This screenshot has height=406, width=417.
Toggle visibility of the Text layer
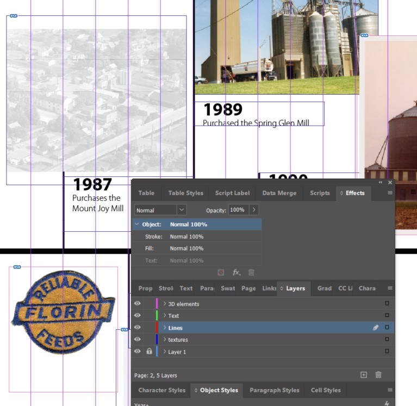point(138,316)
